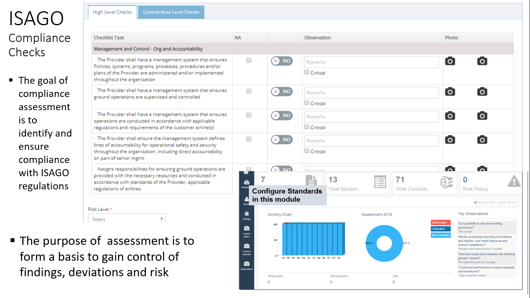Image resolution: width=530 pixels, height=298 pixels.
Task: Click the red Observation legend swatch
Action: (441, 223)
